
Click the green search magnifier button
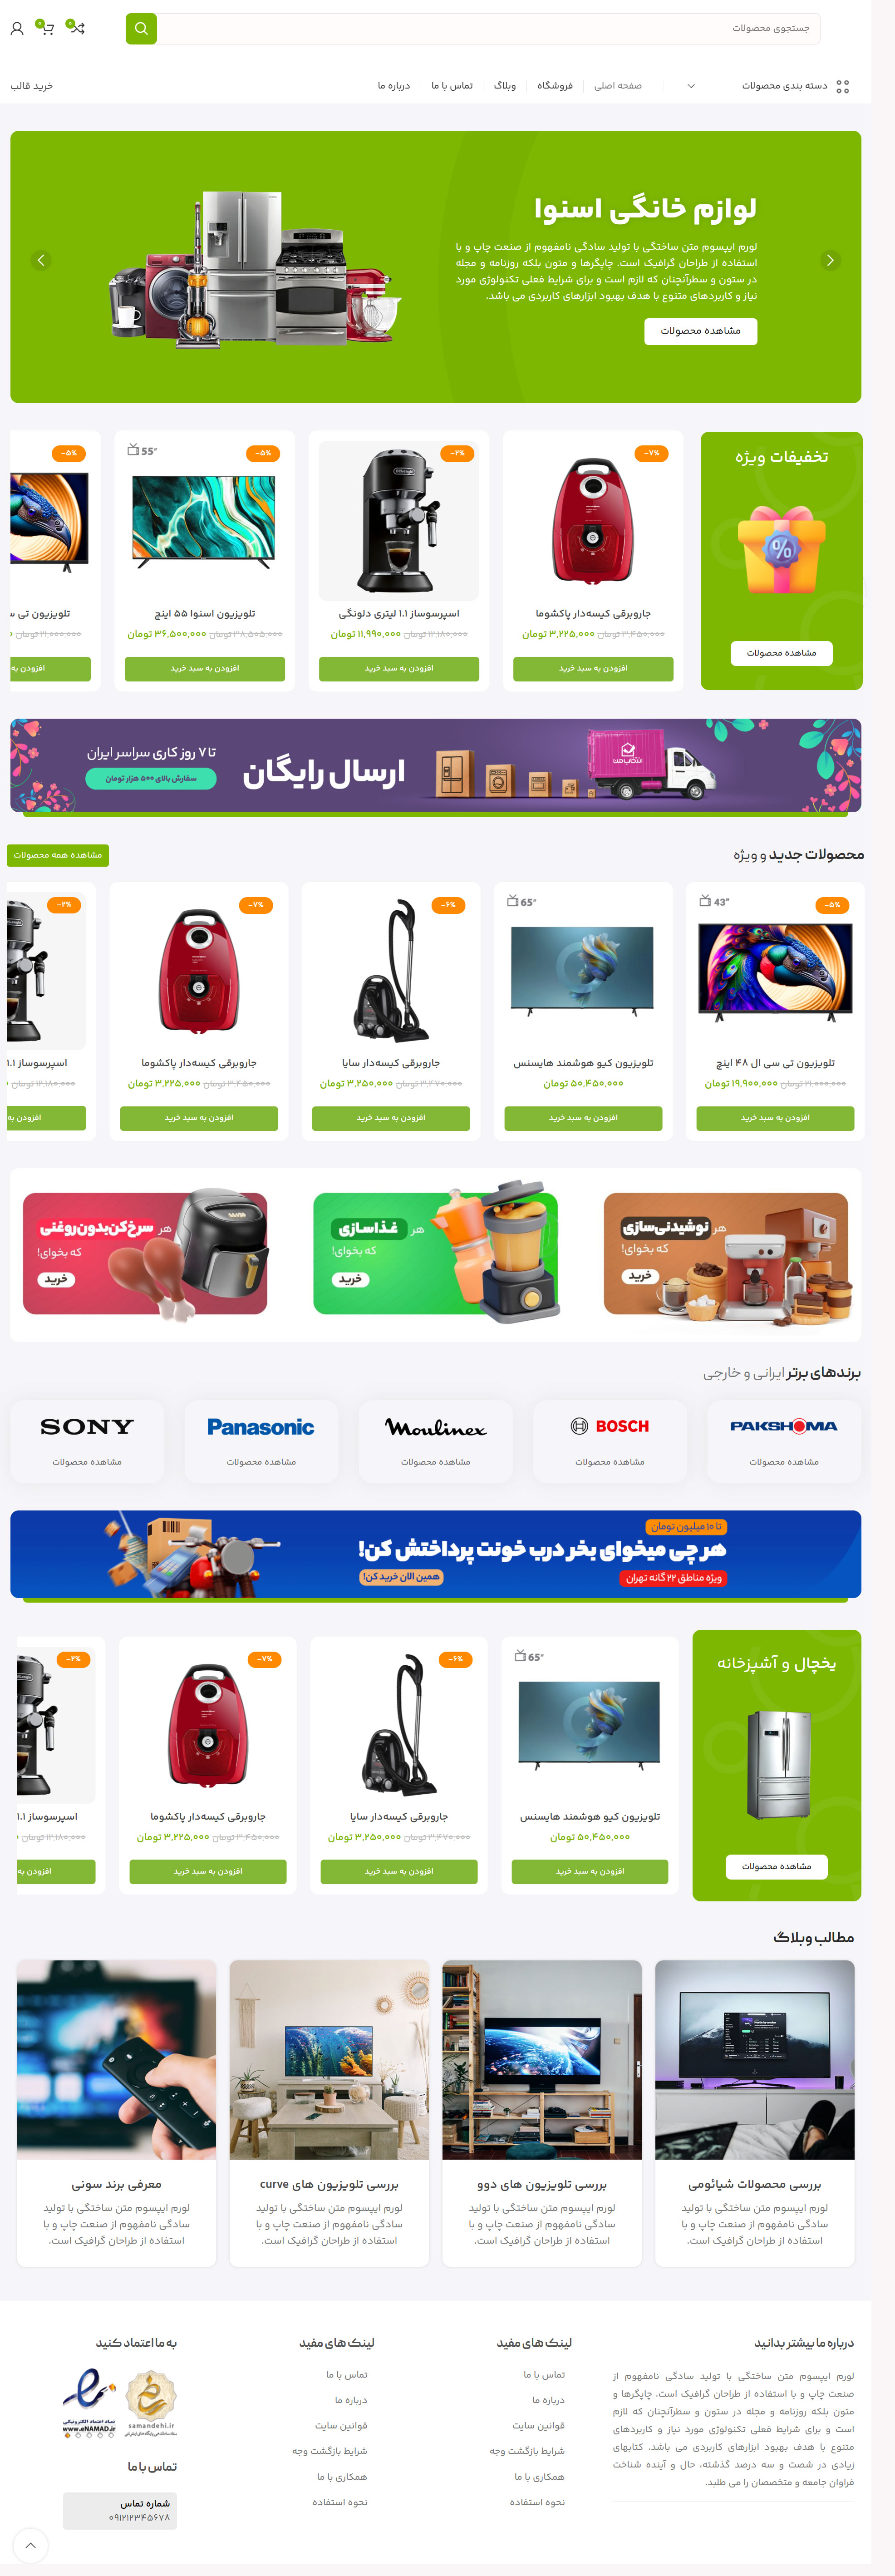point(141,29)
